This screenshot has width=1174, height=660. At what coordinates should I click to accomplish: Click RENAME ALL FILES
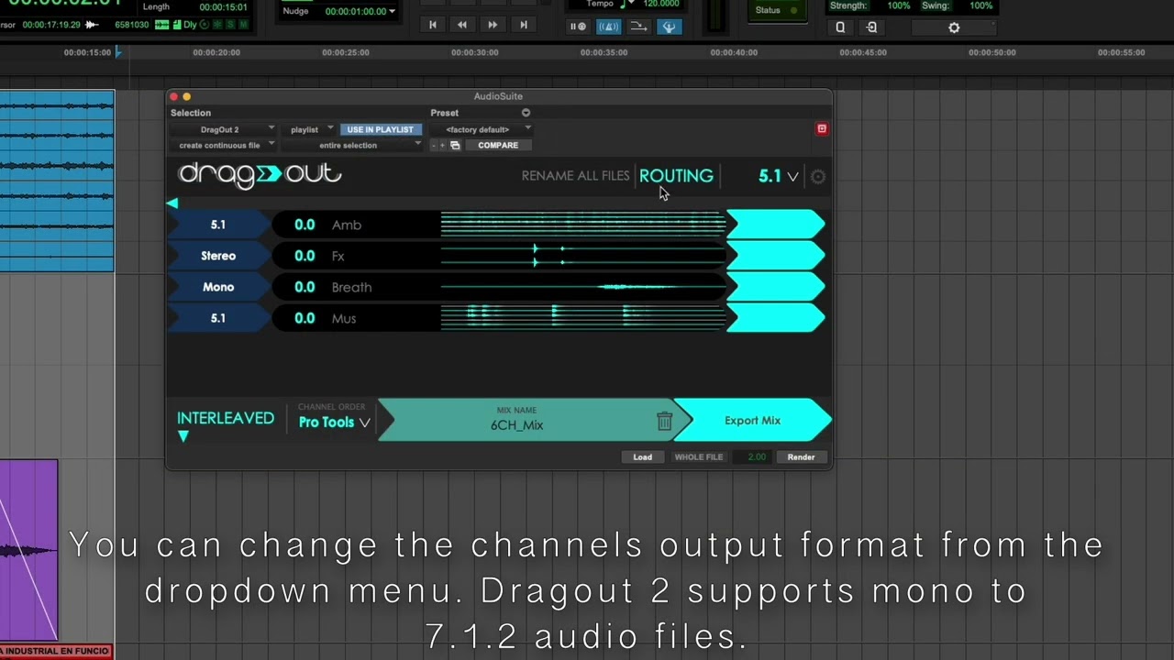[576, 176]
